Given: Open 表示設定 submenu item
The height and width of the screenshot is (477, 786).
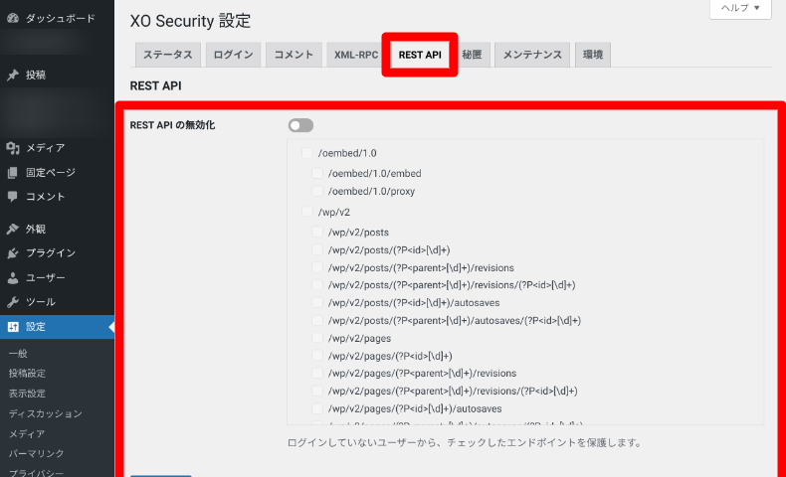Looking at the screenshot, I should [27, 394].
